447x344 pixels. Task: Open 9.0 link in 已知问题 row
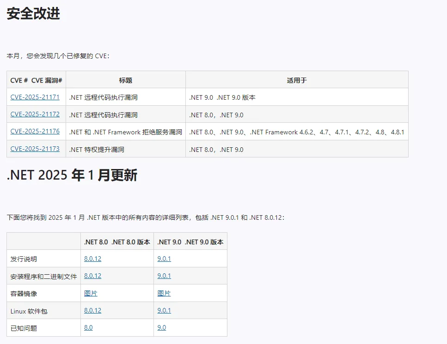162,327
